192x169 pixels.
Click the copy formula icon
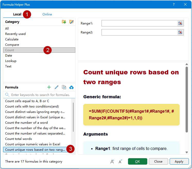point(64,87)
